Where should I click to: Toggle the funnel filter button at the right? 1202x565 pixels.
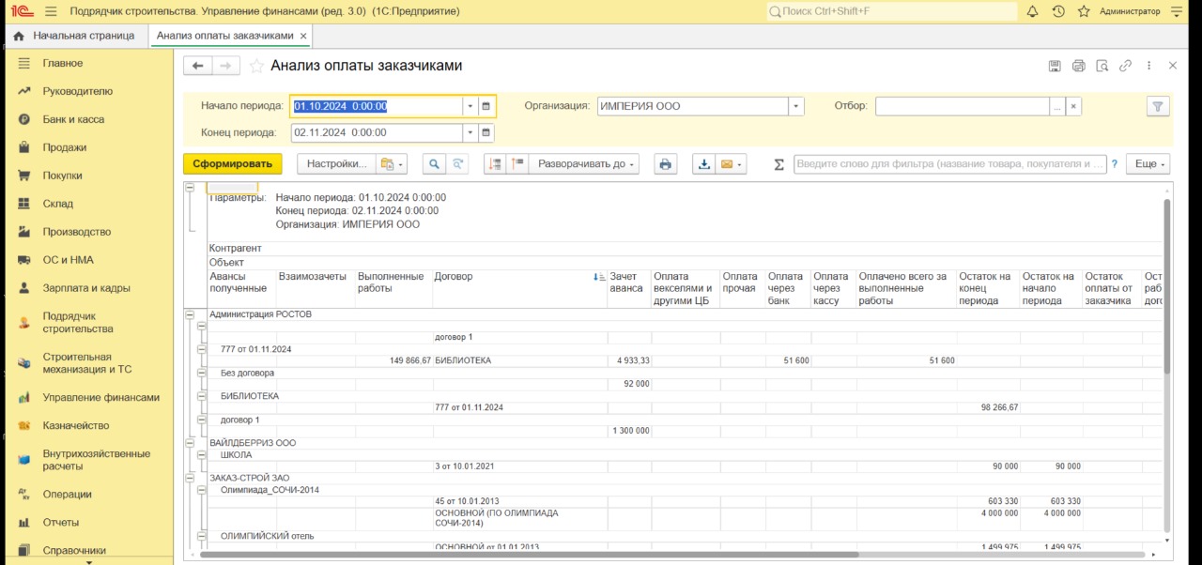coord(1158,106)
